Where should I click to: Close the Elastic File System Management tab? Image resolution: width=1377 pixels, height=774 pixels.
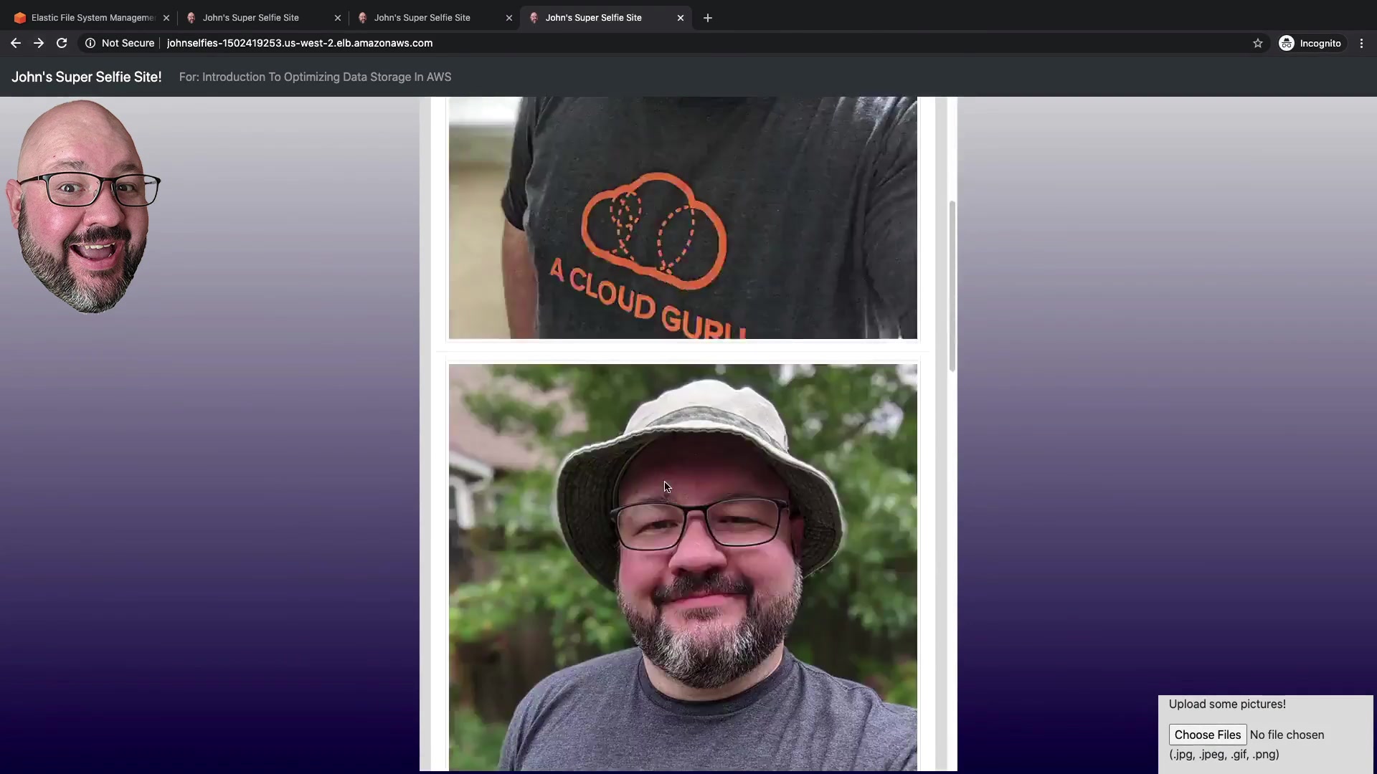coord(166,18)
